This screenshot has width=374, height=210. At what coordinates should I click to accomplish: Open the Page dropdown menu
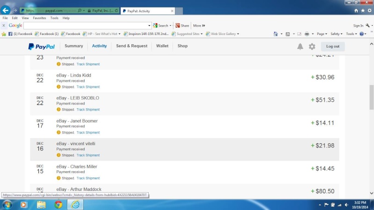[x=322, y=34]
